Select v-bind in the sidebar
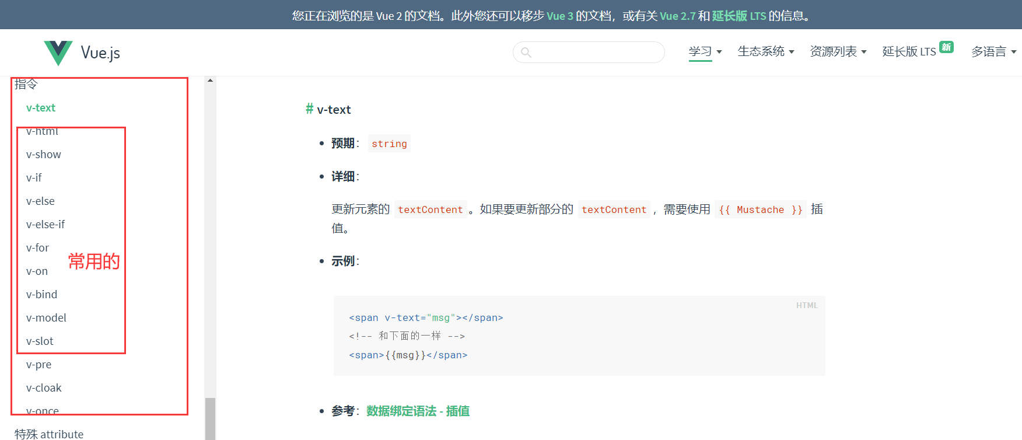1022x440 pixels. (x=41, y=295)
